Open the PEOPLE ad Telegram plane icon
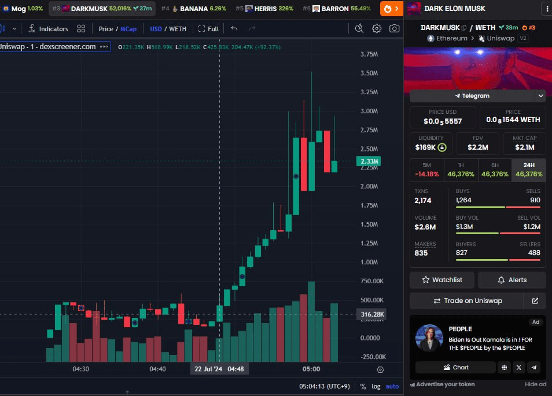This screenshot has height=396, width=552. click(x=533, y=368)
